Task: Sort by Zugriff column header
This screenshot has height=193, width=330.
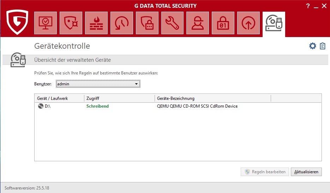Action: pyautogui.click(x=119, y=98)
